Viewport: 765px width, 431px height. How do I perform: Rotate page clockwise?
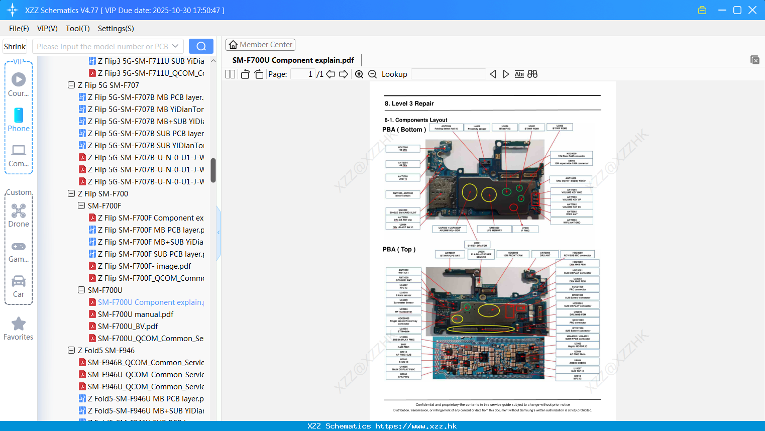click(259, 74)
